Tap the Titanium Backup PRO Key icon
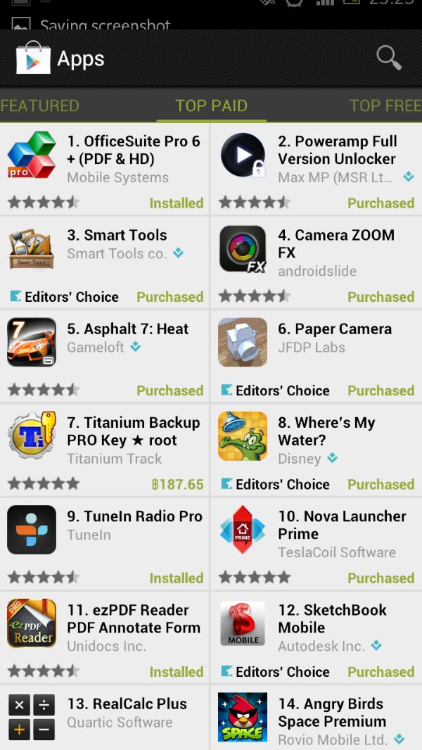This screenshot has width=422, height=750. pos(32,436)
